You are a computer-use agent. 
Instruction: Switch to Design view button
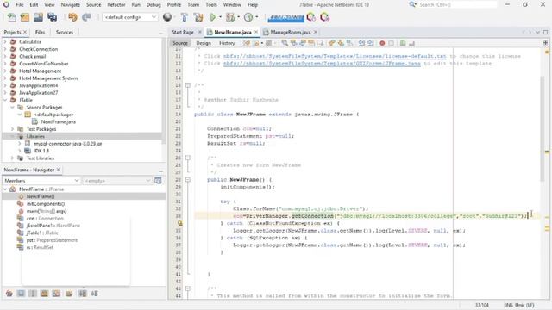(204, 43)
